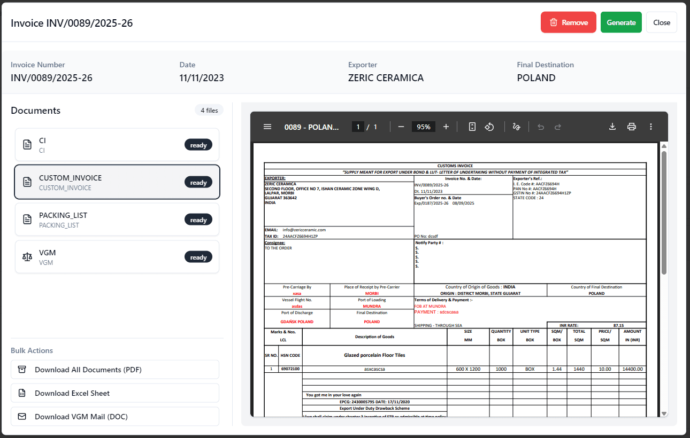This screenshot has height=438, width=690.
Task: Click the PDF page number field
Action: (x=358, y=127)
